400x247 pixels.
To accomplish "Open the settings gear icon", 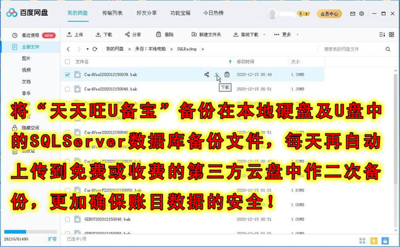I will (362, 14).
